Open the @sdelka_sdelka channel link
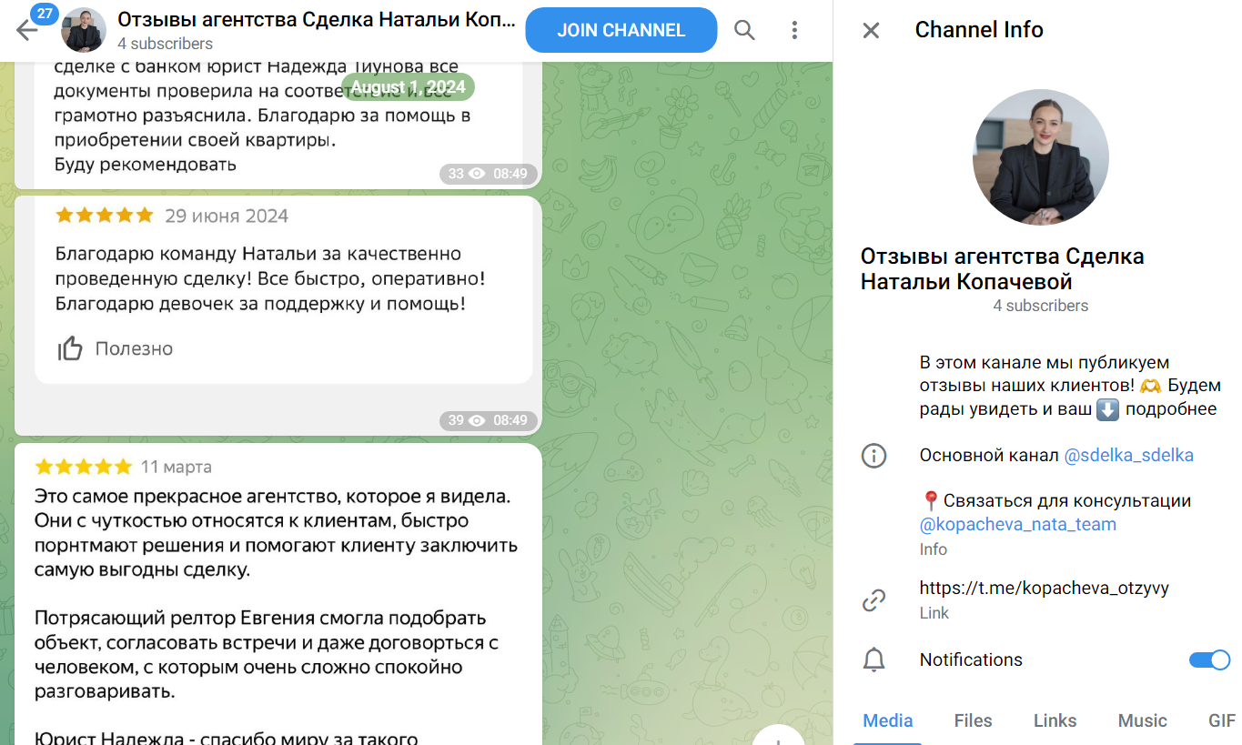 click(1128, 456)
